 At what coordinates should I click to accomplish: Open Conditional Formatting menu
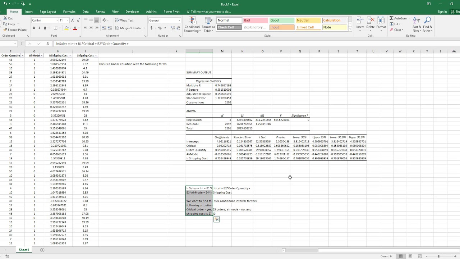click(192, 24)
